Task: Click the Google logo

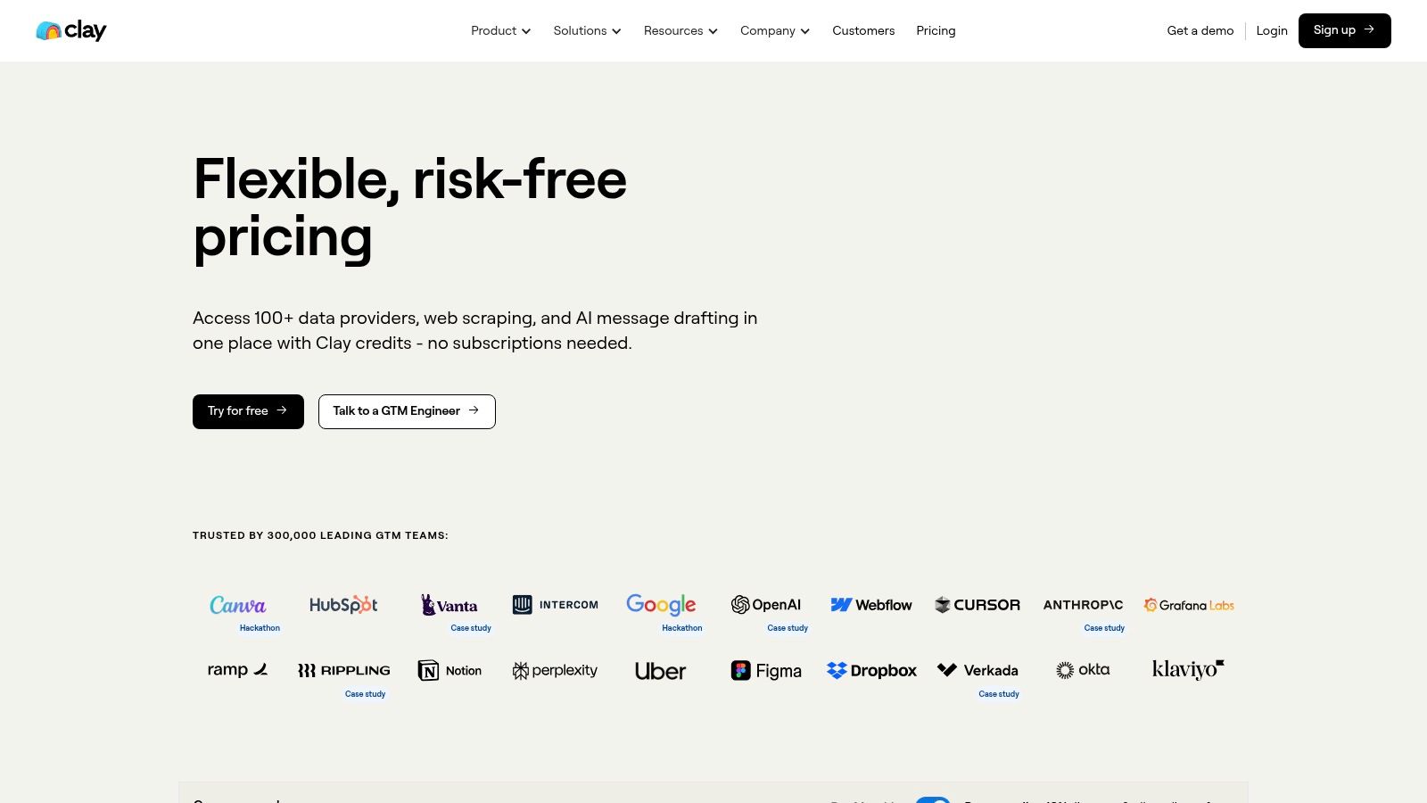Action: 661,605
